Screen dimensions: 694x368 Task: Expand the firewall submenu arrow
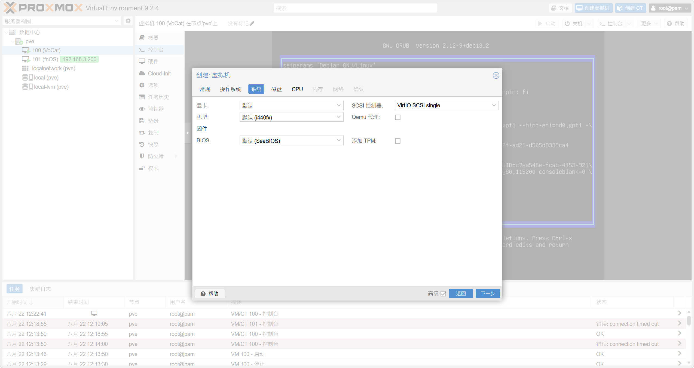(x=176, y=156)
